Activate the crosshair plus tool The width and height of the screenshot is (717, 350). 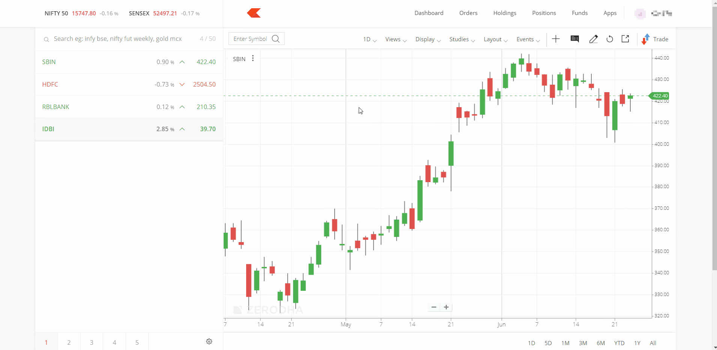556,39
